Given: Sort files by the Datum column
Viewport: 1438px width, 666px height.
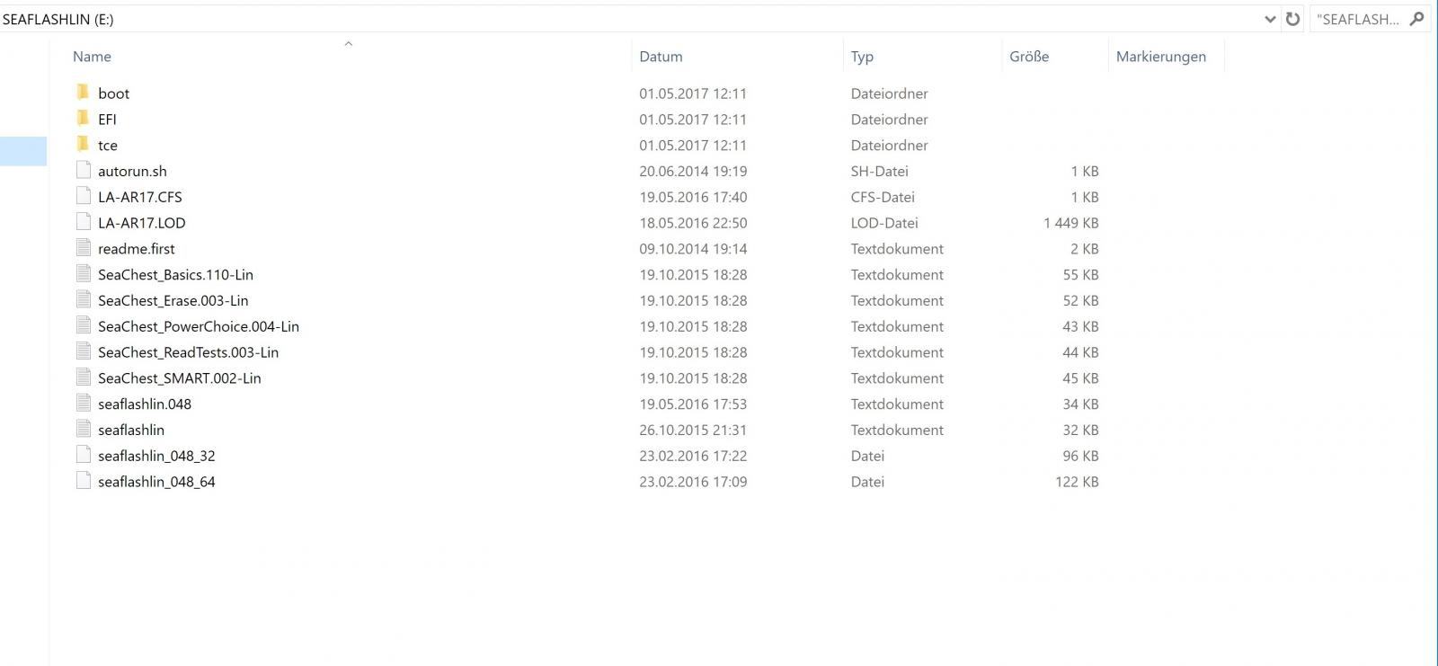Looking at the screenshot, I should (661, 57).
